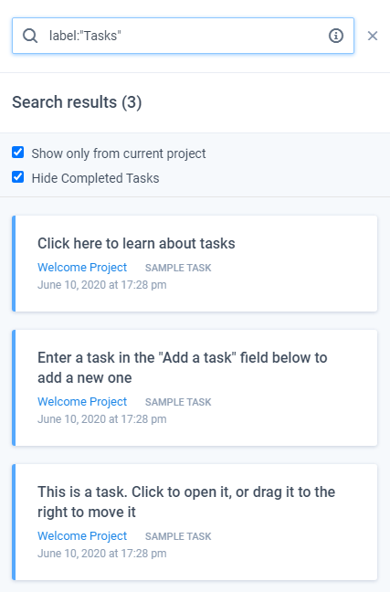The image size is (390, 592).
Task: Close the search panel with X icon
Action: 373,36
